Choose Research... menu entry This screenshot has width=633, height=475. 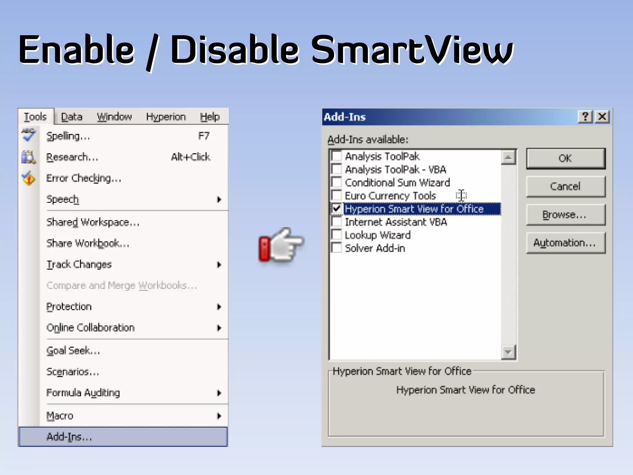click(x=123, y=157)
